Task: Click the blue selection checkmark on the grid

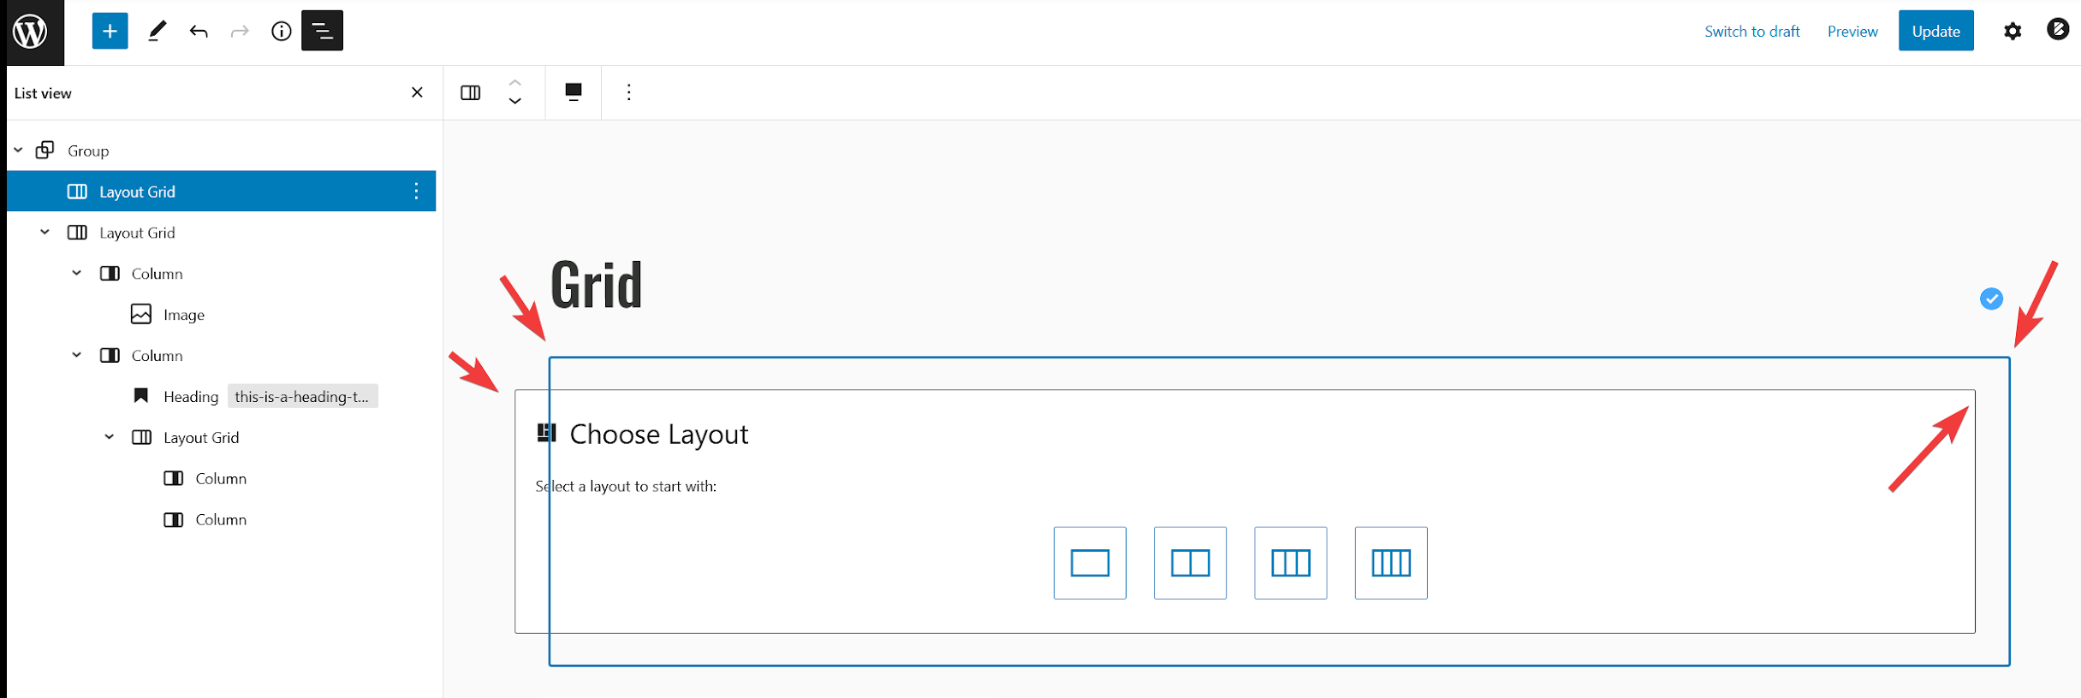Action: point(1991,299)
